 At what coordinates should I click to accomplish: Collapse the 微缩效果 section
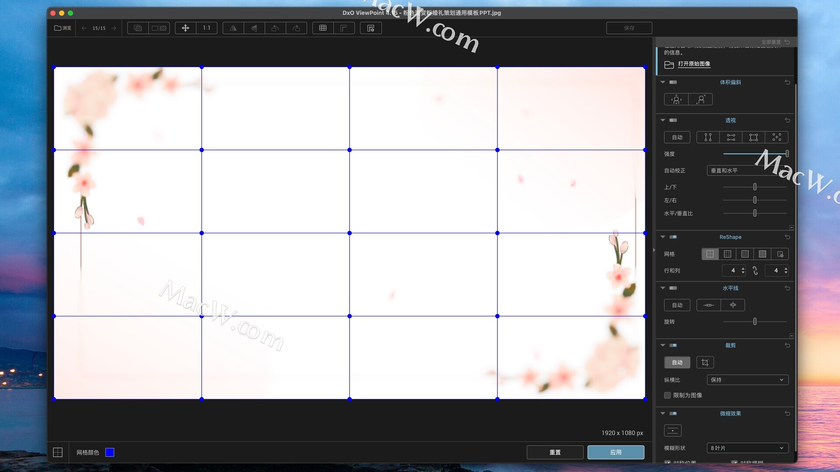[663, 413]
